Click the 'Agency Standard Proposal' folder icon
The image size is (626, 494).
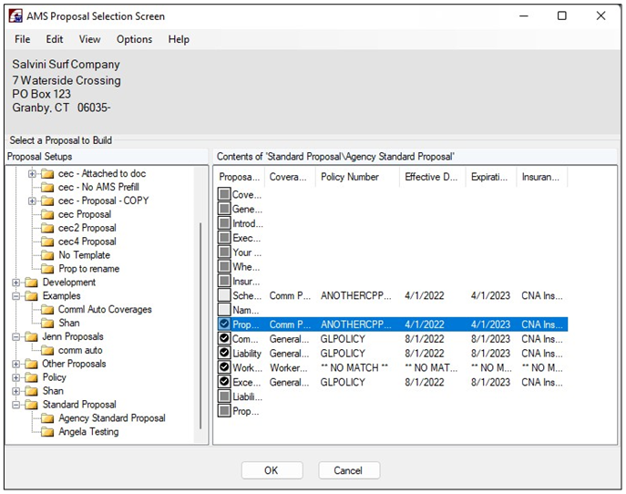pyautogui.click(x=47, y=418)
